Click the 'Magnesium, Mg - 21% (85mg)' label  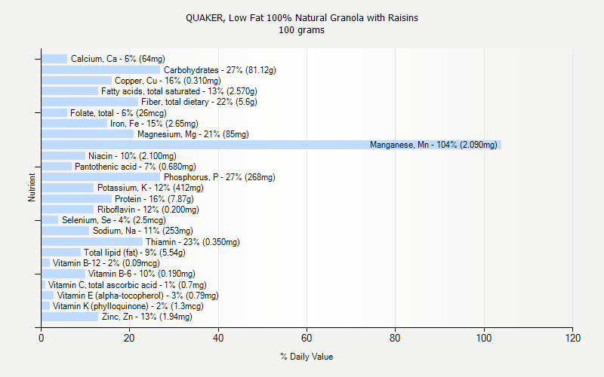(x=193, y=134)
